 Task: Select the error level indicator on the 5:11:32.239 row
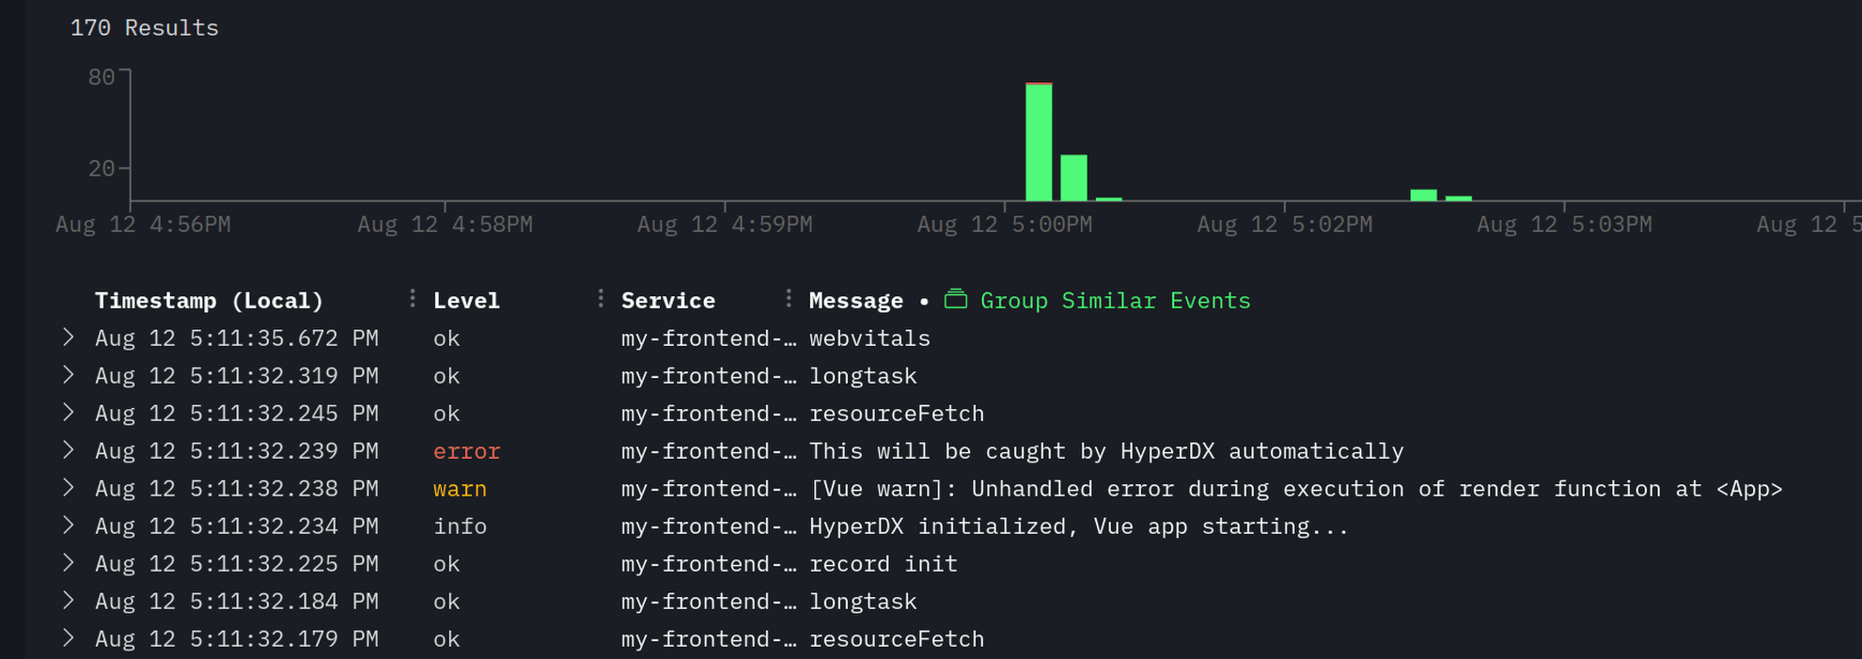pos(466,450)
